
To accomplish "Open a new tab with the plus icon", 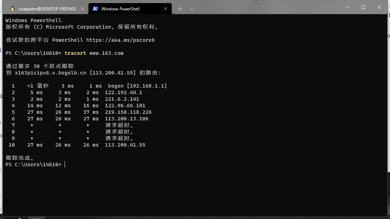I will 180,8.
